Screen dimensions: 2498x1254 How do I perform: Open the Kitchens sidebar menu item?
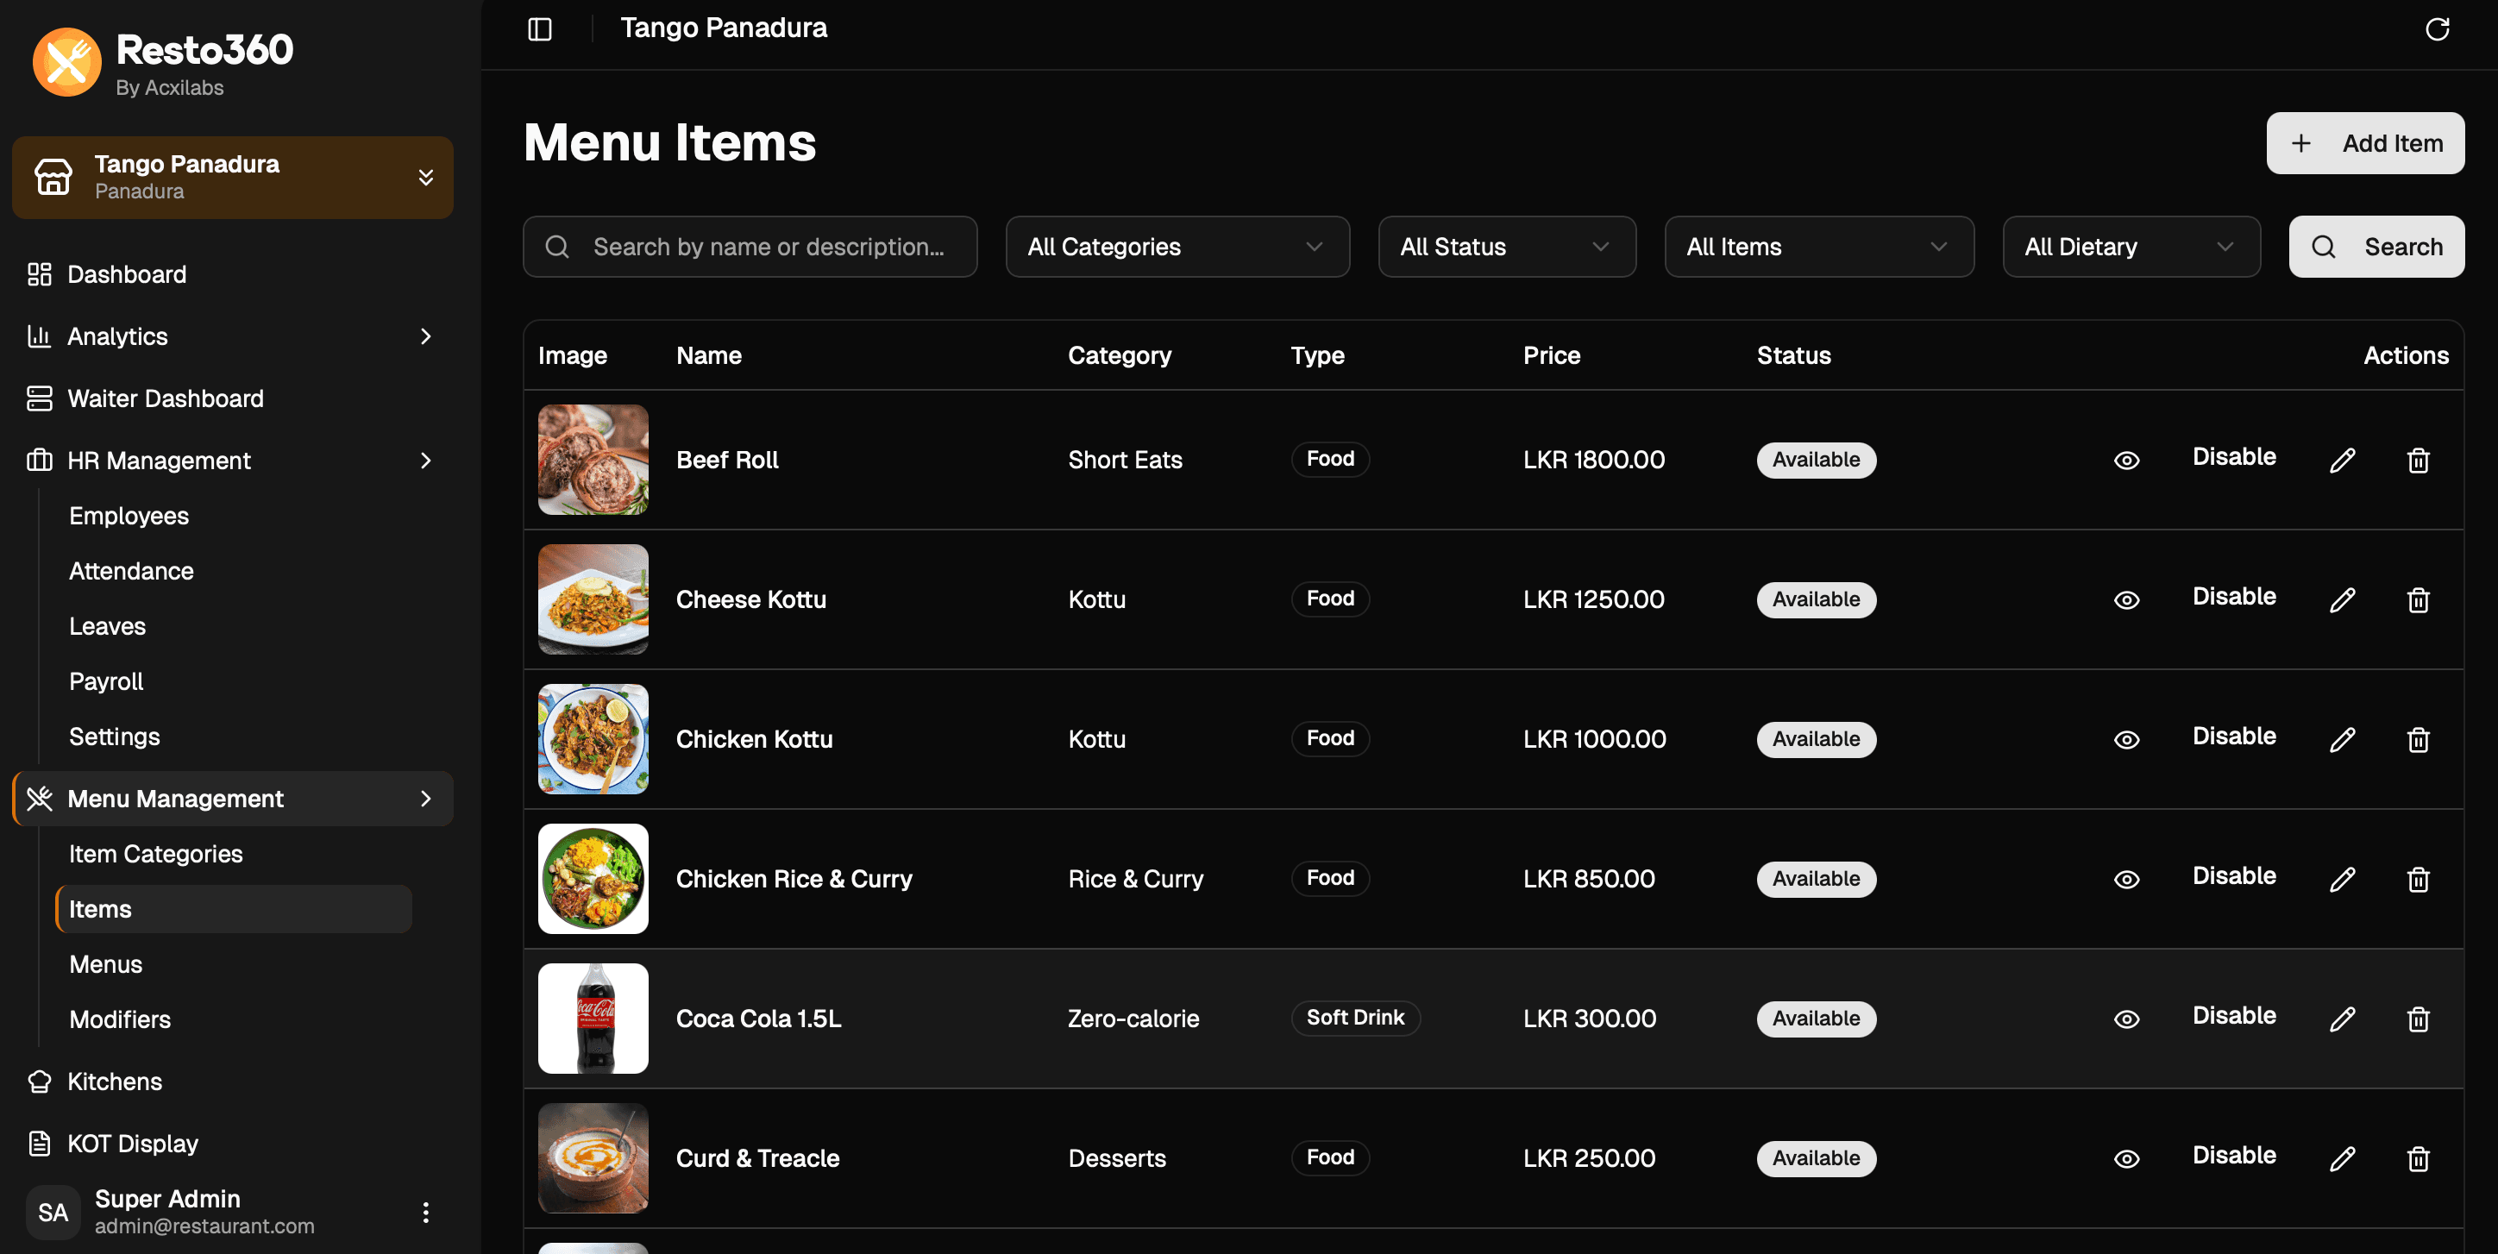pos(115,1082)
